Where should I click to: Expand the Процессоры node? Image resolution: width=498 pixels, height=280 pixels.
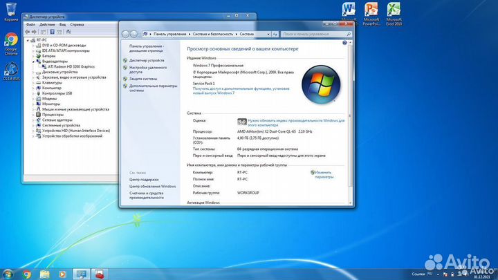coord(33,115)
